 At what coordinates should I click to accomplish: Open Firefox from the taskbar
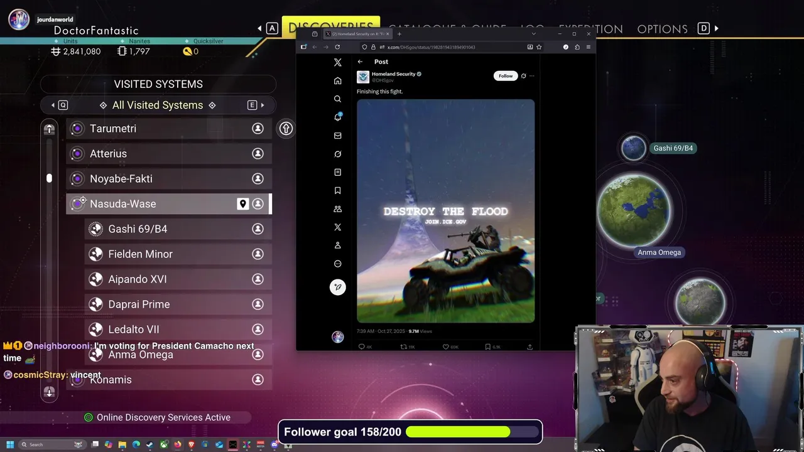coord(178,444)
